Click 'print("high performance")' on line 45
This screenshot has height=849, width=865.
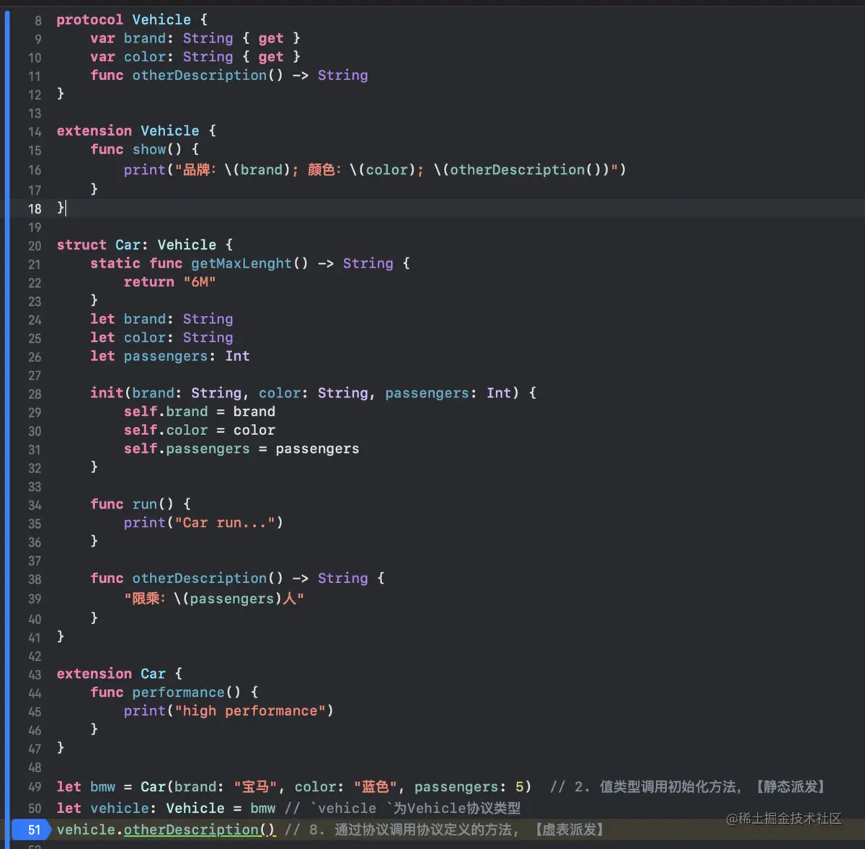(229, 711)
